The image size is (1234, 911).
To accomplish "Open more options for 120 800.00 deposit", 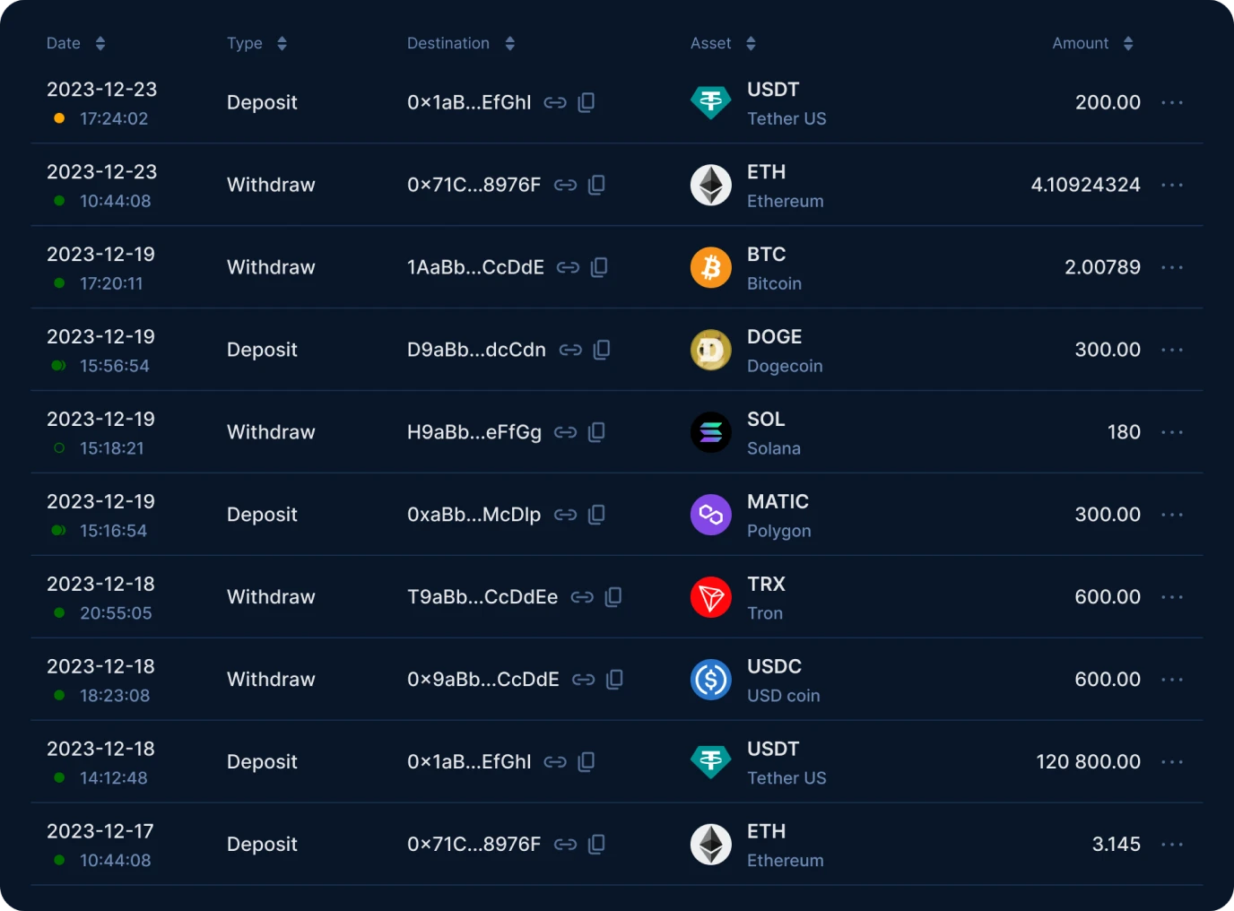I will click(1172, 762).
